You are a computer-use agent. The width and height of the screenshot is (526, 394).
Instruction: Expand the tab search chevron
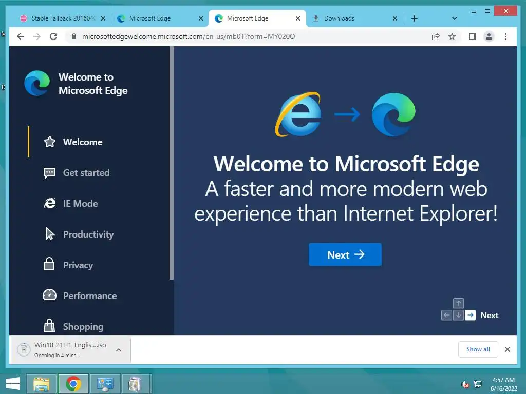pyautogui.click(x=454, y=18)
